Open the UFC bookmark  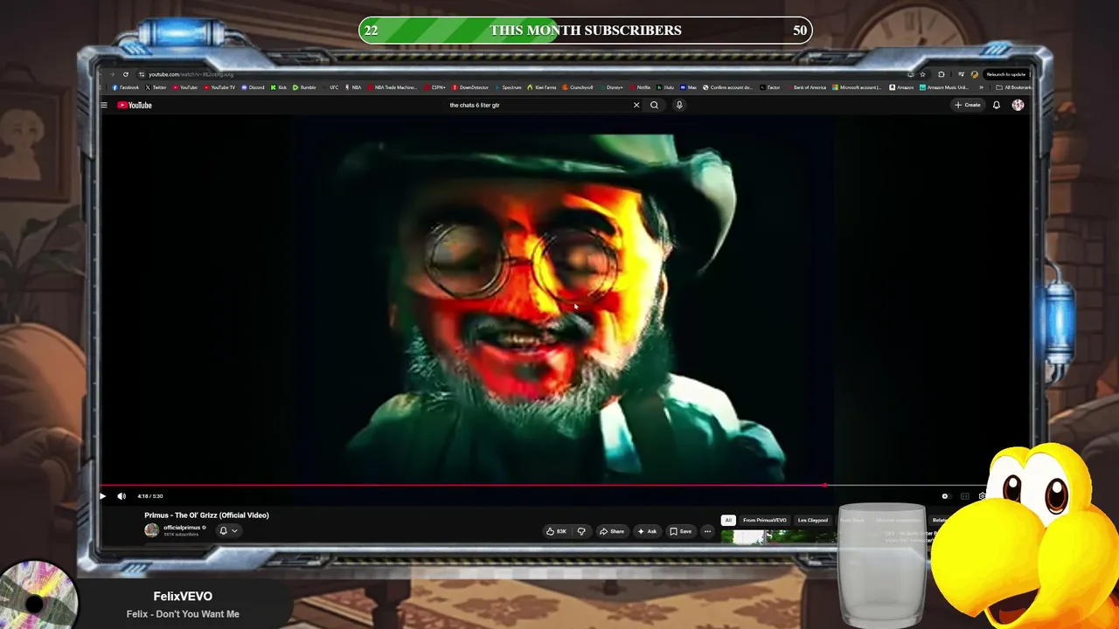tap(331, 87)
